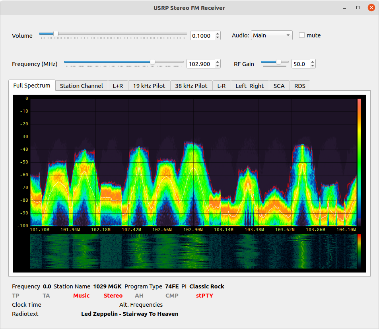
Task: Open the Audio dropdown showing Main
Action: coord(272,35)
